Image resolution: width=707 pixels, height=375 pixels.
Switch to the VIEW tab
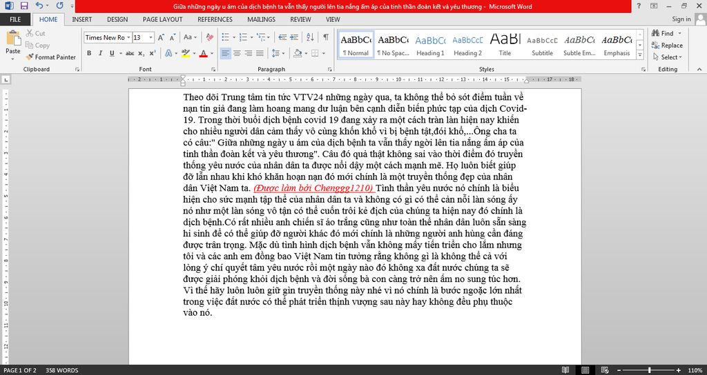(x=333, y=19)
